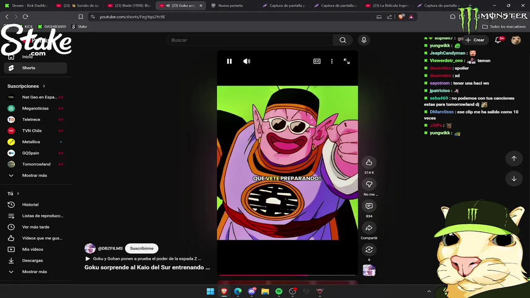
Task: Go to the previous Short with the up arrow
Action: (x=514, y=159)
